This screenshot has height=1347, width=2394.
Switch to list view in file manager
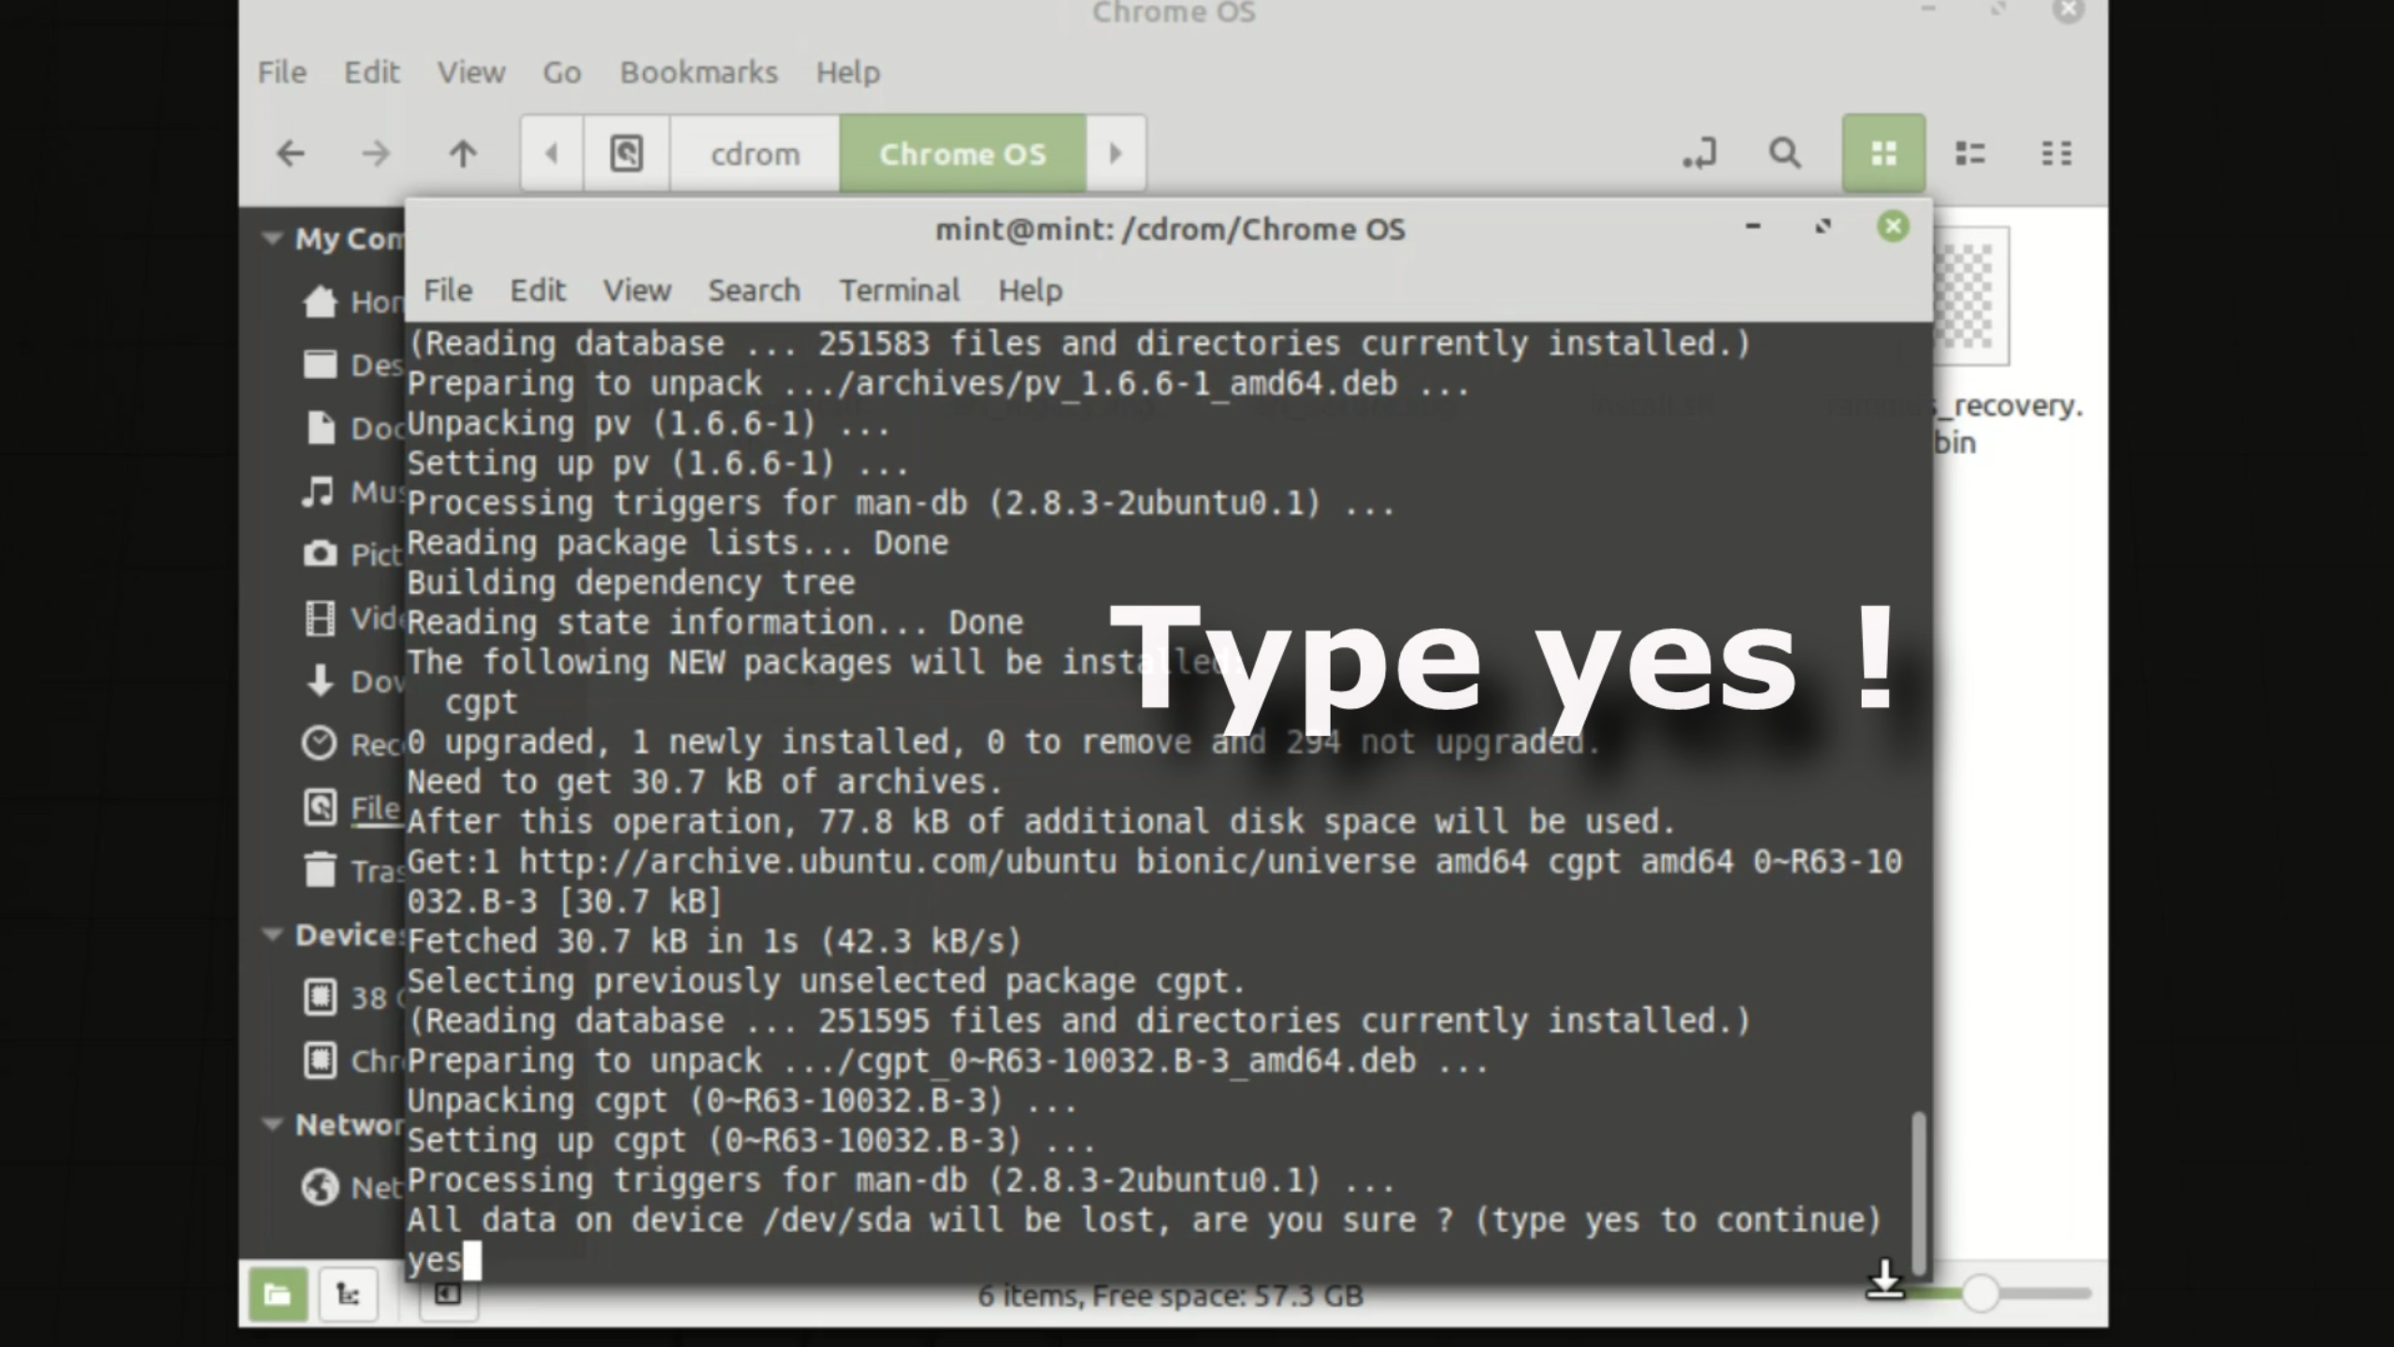(1970, 152)
